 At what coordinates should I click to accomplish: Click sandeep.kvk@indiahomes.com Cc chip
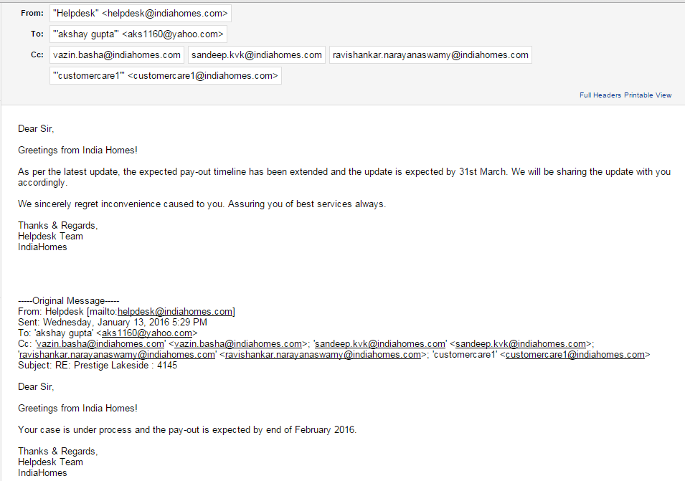tap(257, 55)
